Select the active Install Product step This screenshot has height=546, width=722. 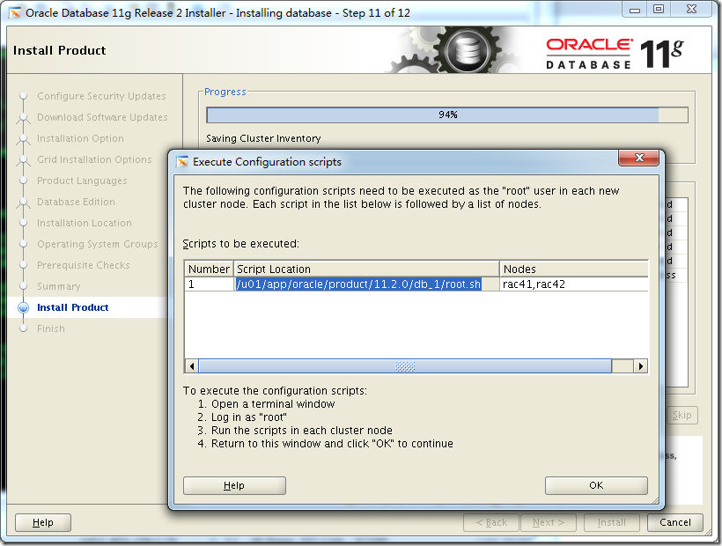tap(73, 307)
